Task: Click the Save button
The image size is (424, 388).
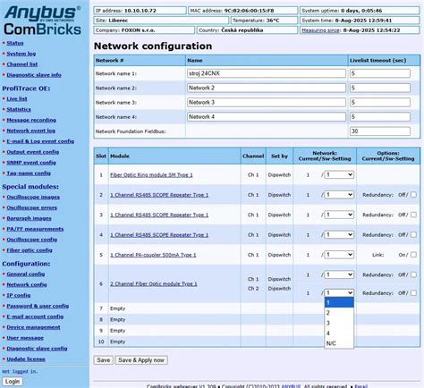Action: click(104, 360)
